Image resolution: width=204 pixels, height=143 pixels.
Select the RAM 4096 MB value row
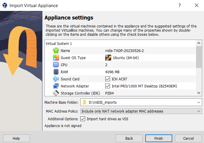click(x=113, y=72)
